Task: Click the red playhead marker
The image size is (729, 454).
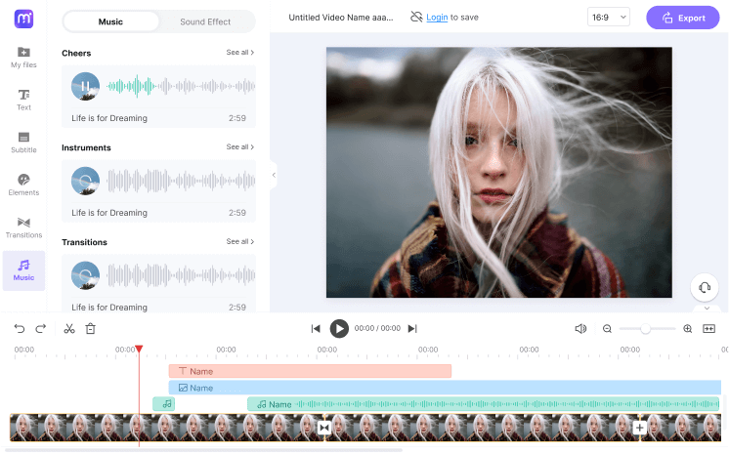Action: pos(139,349)
